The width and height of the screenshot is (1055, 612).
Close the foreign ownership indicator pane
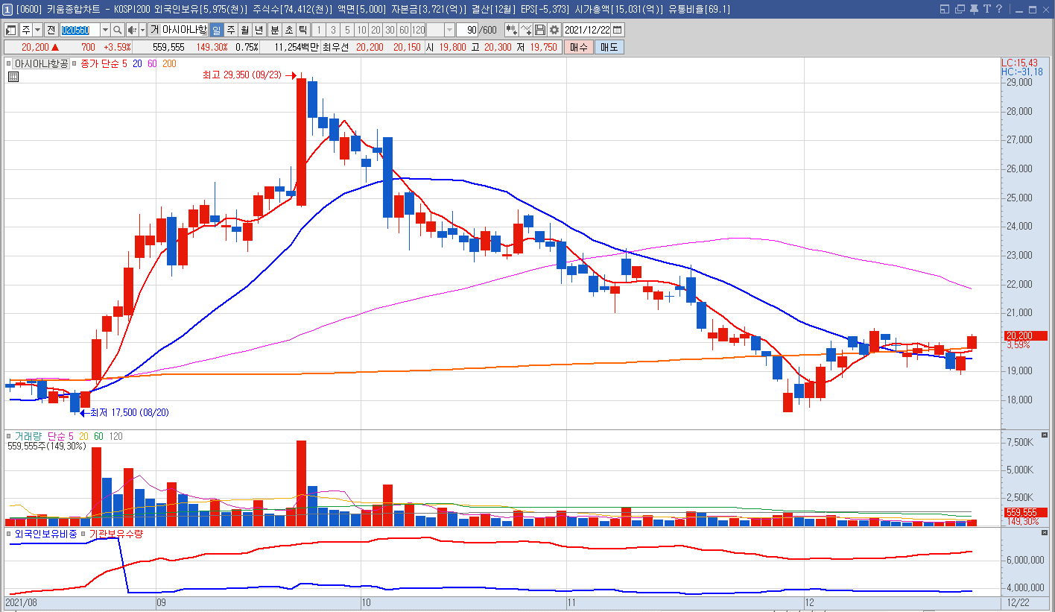click(x=1044, y=533)
